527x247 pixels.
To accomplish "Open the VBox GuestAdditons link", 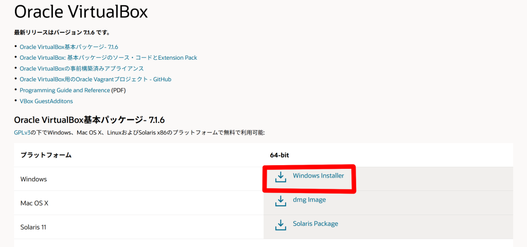I will 46,101.
